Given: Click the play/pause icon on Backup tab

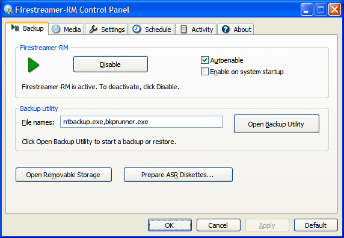Looking at the screenshot, I should 15,28.
